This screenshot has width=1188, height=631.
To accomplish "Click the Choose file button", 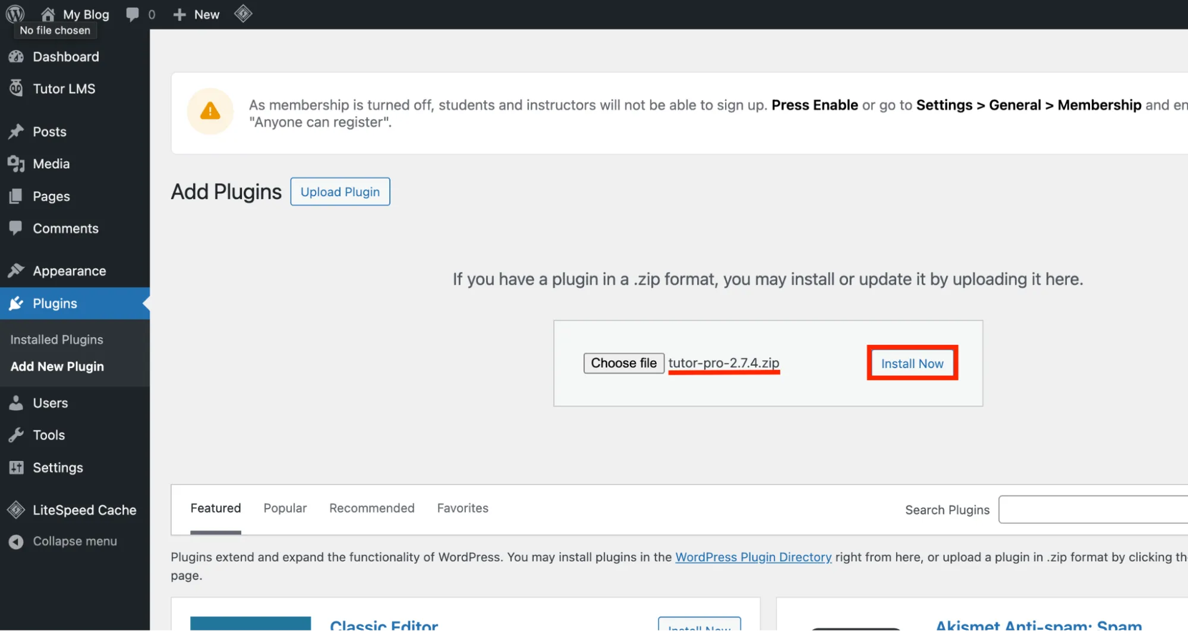I will click(623, 363).
